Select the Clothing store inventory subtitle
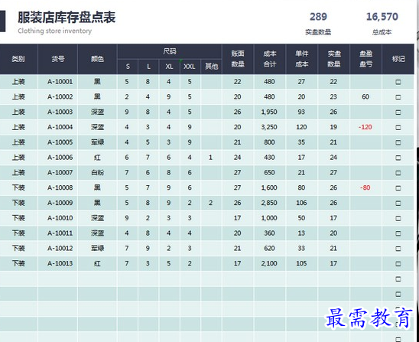419x342 pixels. (55, 31)
